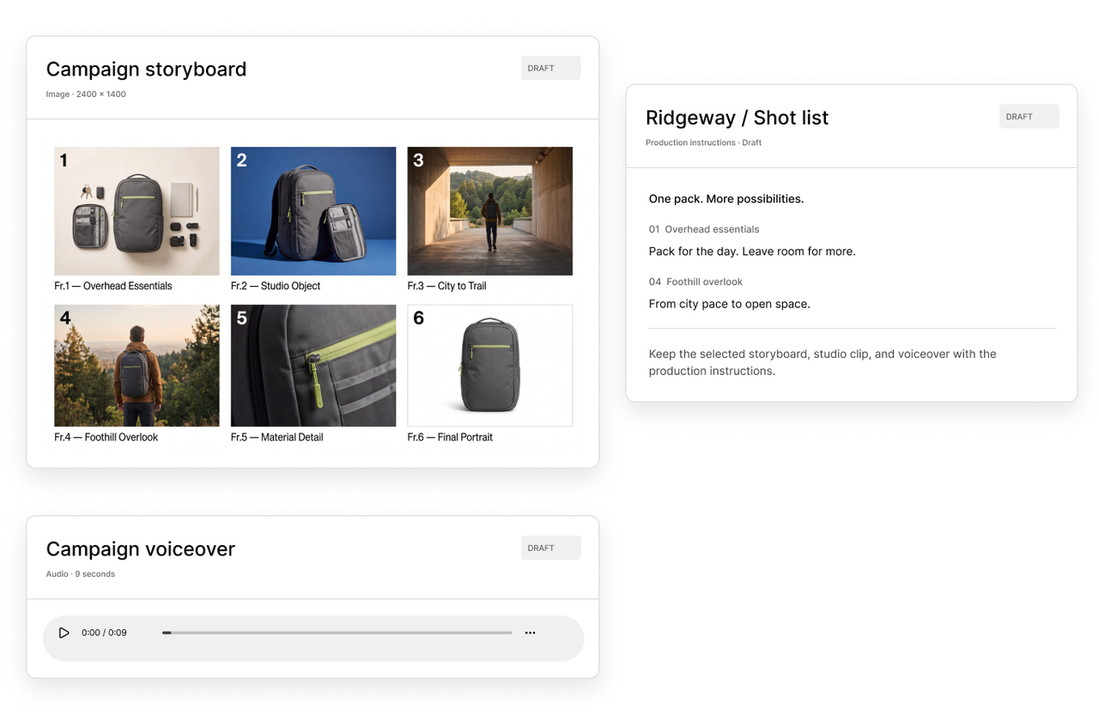This screenshot has height=727, width=1099.
Task: Click the 'Keep the selected storyboard' instructions paragraph
Action: [x=823, y=362]
